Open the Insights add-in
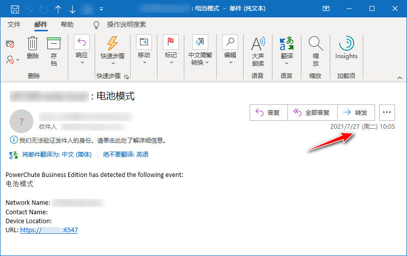The height and width of the screenshot is (256, 407). click(x=346, y=48)
